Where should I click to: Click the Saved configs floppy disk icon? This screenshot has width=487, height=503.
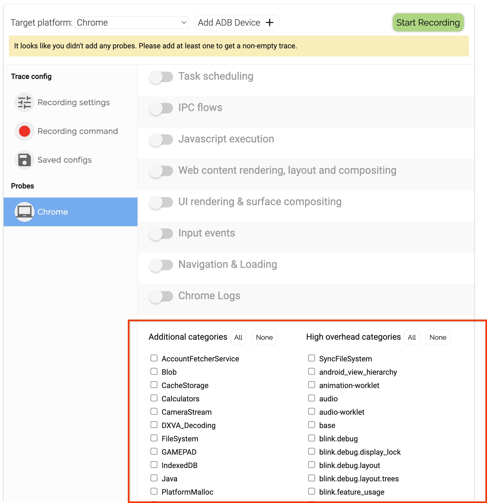click(24, 160)
